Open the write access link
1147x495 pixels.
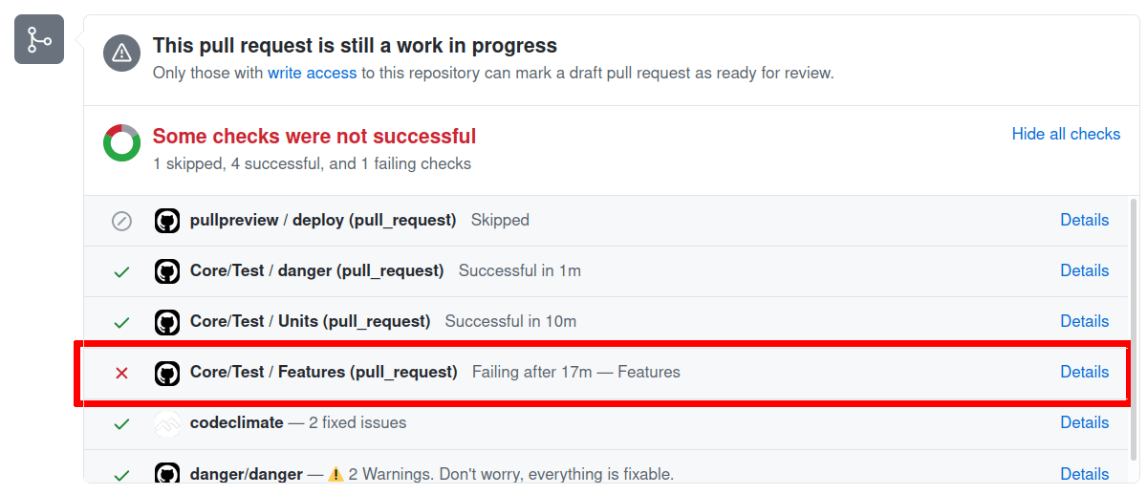pos(312,73)
